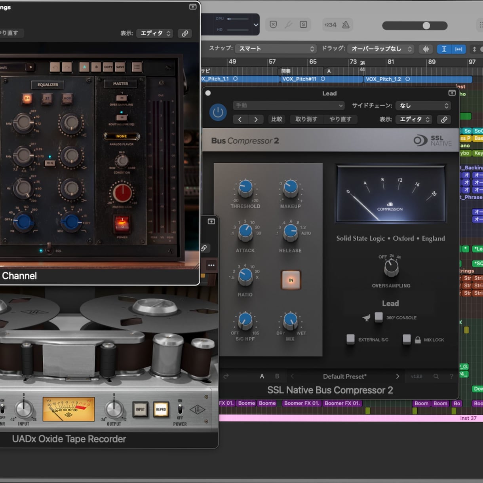Toggle the red POWER switch on channel strip
The image size is (483, 483).
(x=122, y=224)
